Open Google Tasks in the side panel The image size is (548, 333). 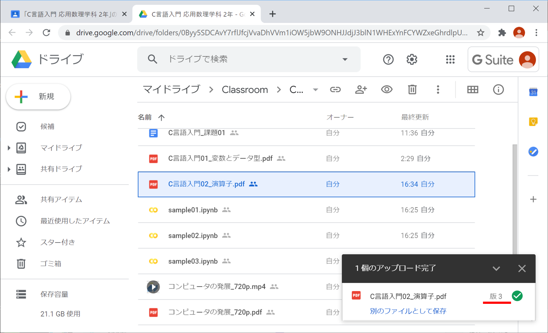(x=533, y=151)
